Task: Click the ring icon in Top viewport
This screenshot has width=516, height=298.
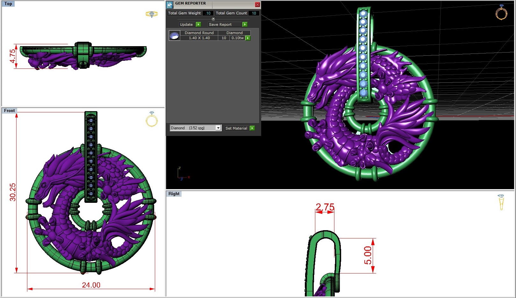Action: pyautogui.click(x=152, y=14)
